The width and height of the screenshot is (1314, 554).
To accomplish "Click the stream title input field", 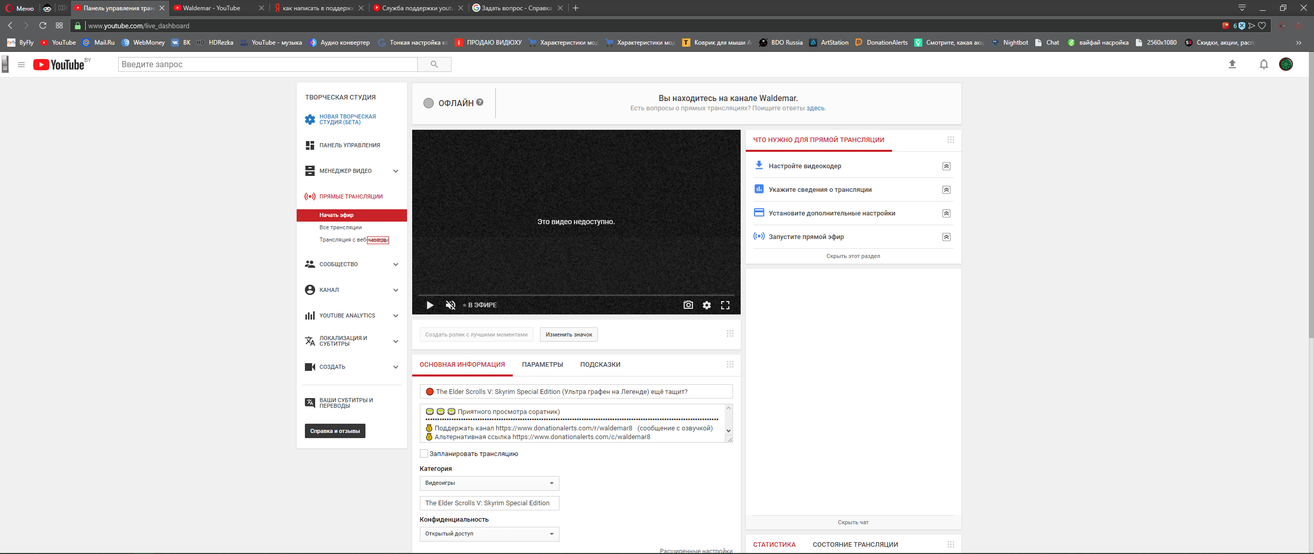I will 576,392.
